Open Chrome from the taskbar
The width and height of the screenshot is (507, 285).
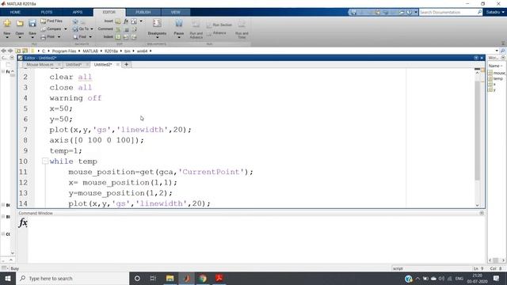tap(203, 278)
